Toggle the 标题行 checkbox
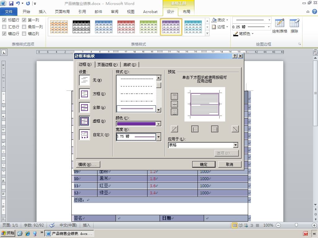318x238 pixels. point(4,20)
